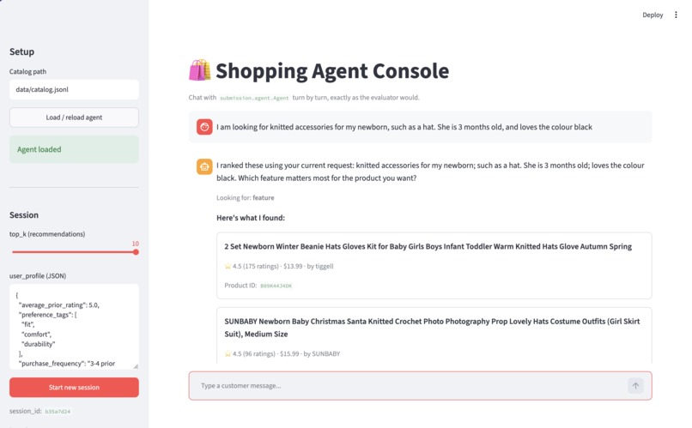Screen dimensions: 692x428
Task: Click the shopping bags logo icon
Action: point(199,70)
